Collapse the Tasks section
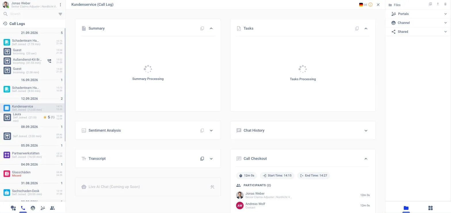The height and width of the screenshot is (213, 451). (366, 28)
